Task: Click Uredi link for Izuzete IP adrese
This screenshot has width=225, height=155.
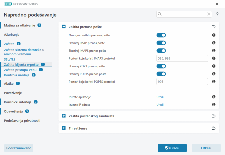Action: pos(160,105)
